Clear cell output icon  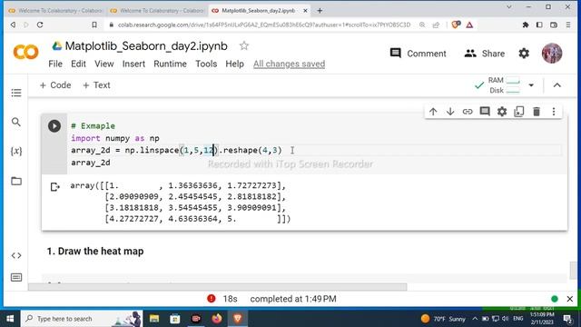(54, 187)
